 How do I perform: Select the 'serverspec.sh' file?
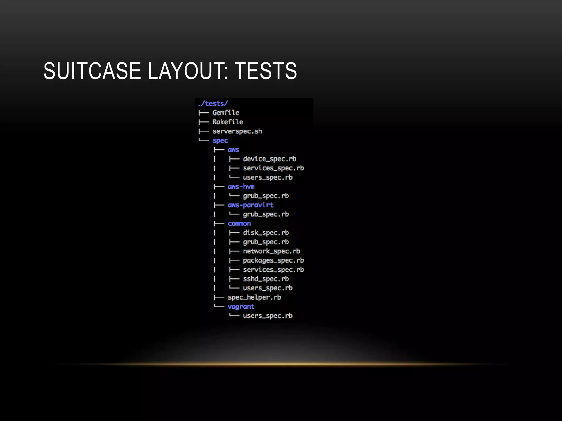(x=237, y=131)
